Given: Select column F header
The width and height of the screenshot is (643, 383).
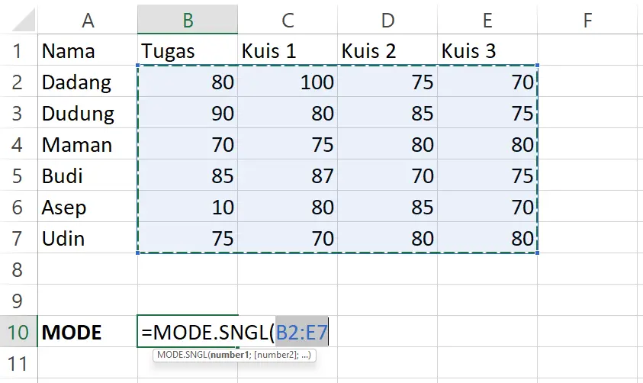Looking at the screenshot, I should (x=587, y=19).
